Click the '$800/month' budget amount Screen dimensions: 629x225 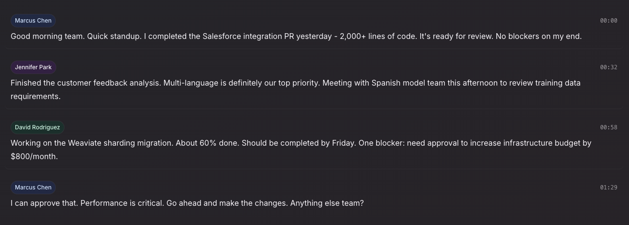tap(34, 156)
